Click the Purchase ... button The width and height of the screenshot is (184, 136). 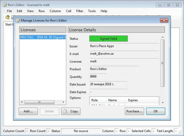pos(134,111)
